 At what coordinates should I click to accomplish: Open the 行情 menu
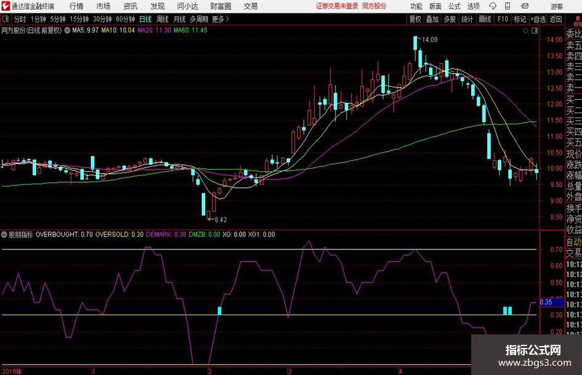76,6
